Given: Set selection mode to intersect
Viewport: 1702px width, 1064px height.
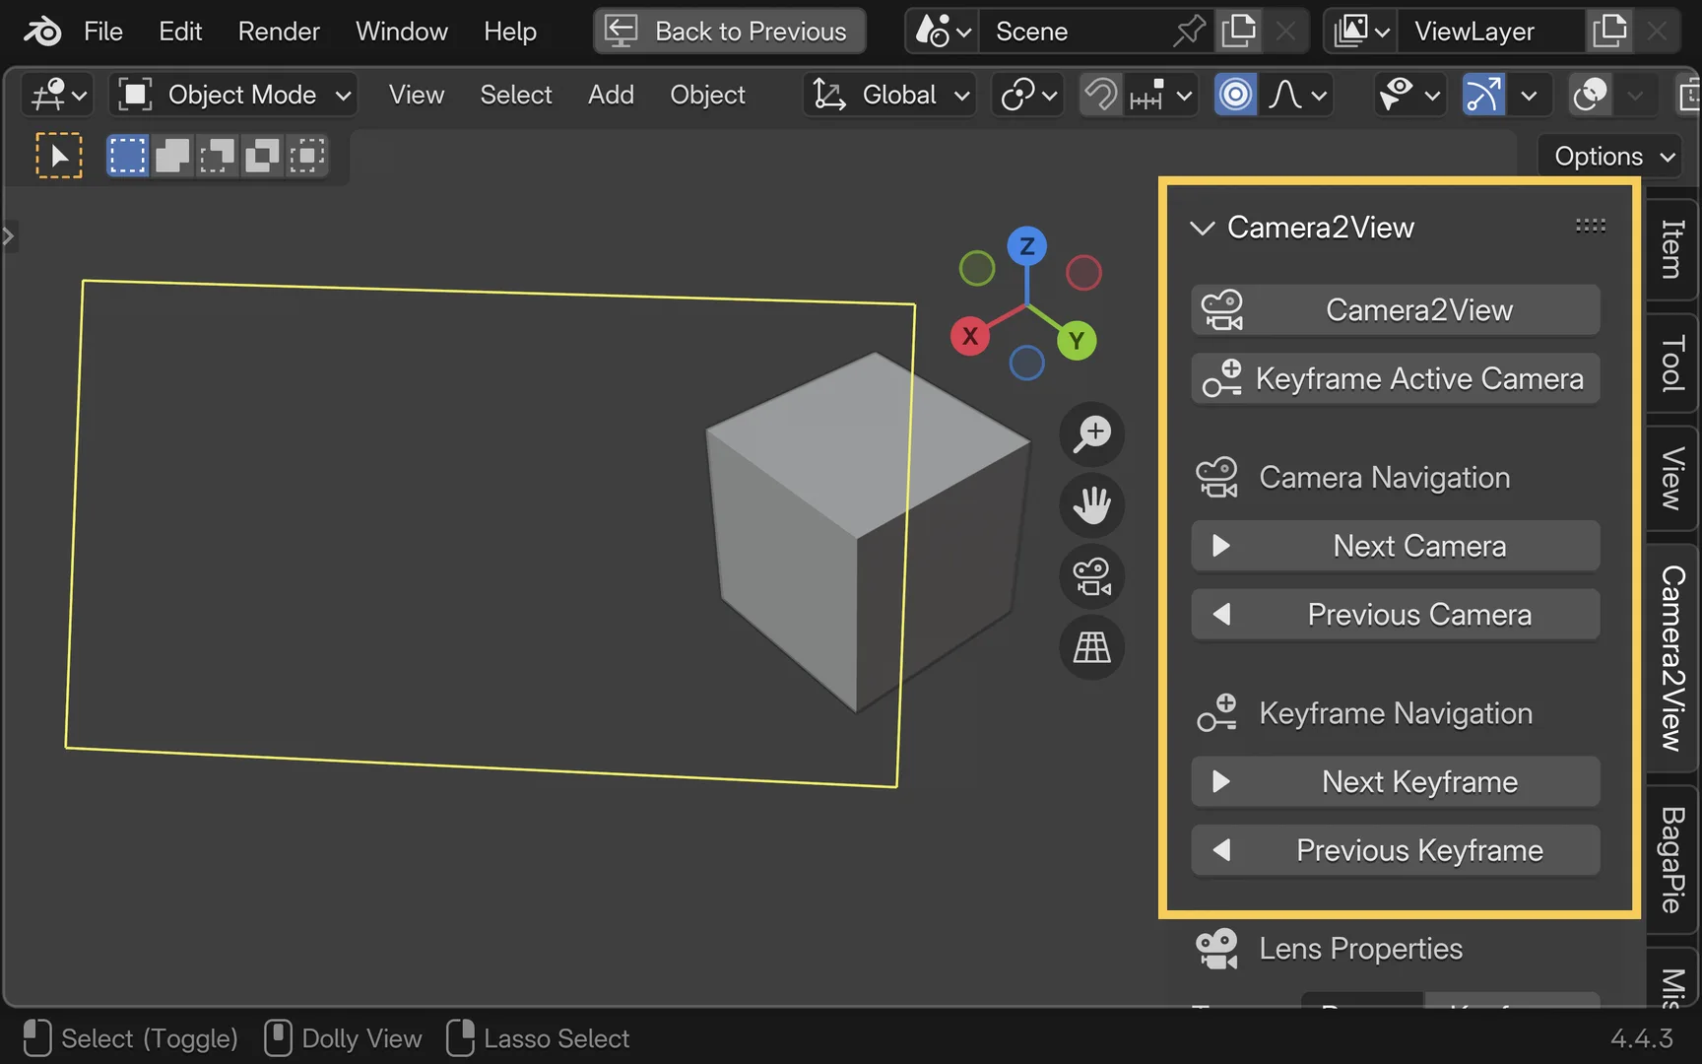Looking at the screenshot, I should [x=306, y=156].
